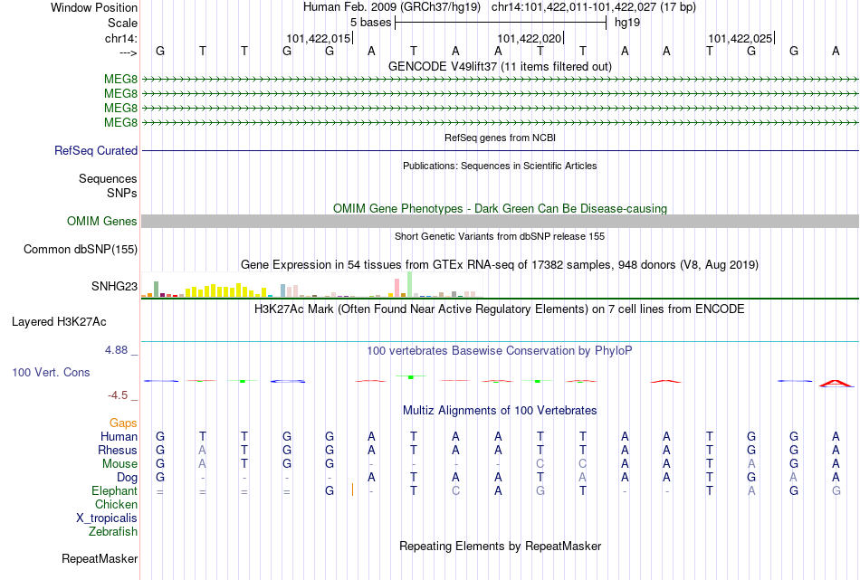Click the -4.5 PhyloP lower limit

click(118, 395)
